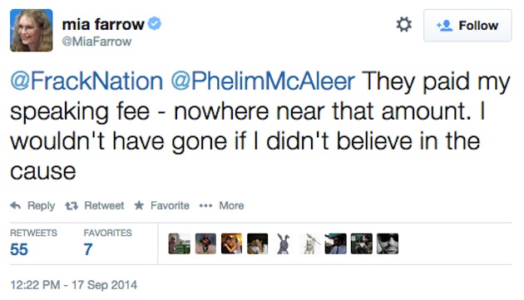Image resolution: width=524 pixels, height=300 pixels.
Task: Click the Favorite label text
Action: click(x=170, y=205)
